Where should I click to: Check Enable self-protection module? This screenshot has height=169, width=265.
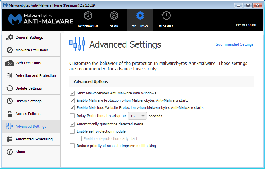[72, 131]
